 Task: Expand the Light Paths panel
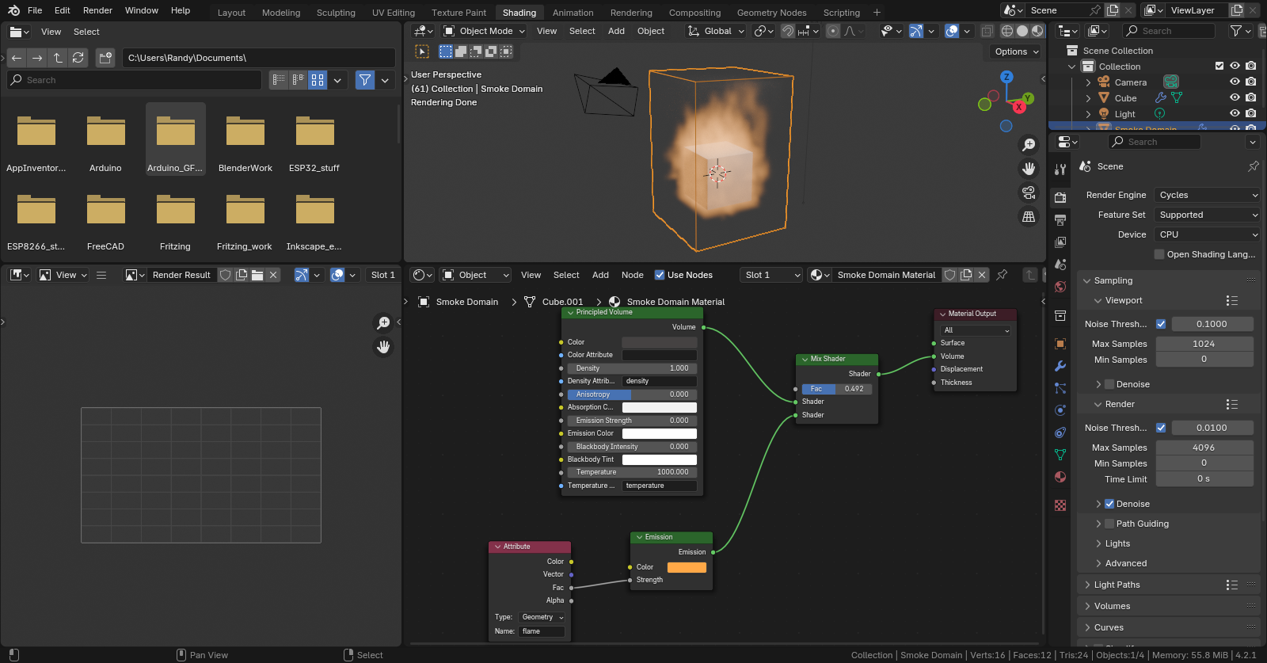(x=1117, y=585)
